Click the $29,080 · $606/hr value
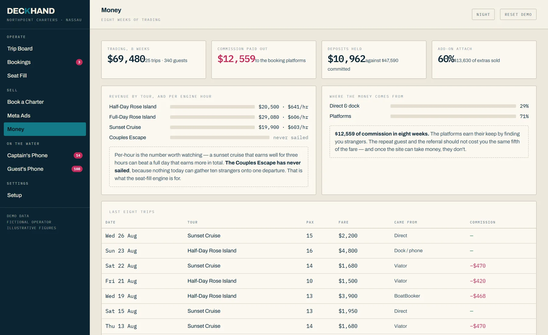 click(283, 117)
